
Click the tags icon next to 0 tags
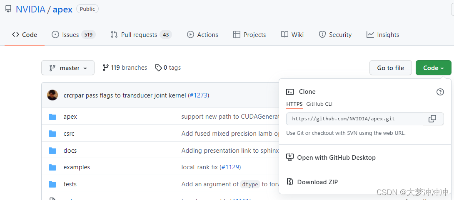pos(158,68)
